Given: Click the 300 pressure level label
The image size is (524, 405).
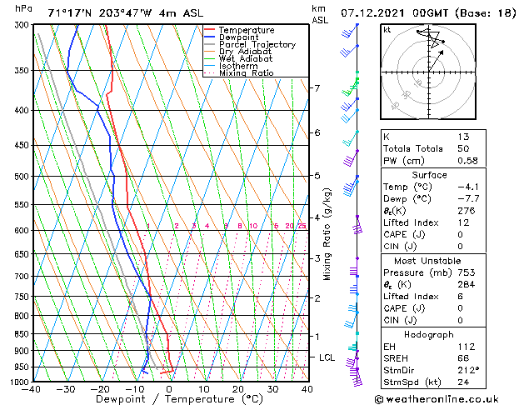Looking at the screenshot, I should click(23, 25).
